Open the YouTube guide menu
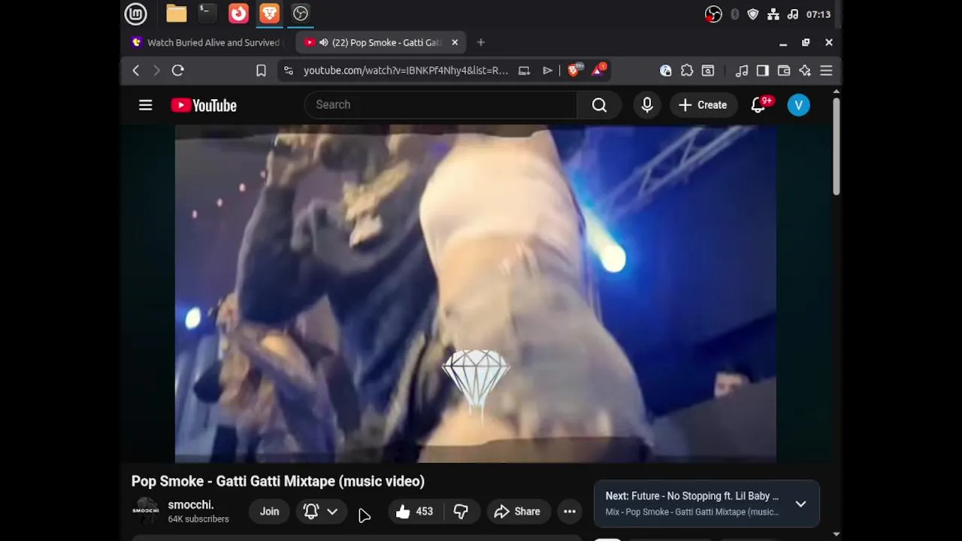 (x=146, y=105)
